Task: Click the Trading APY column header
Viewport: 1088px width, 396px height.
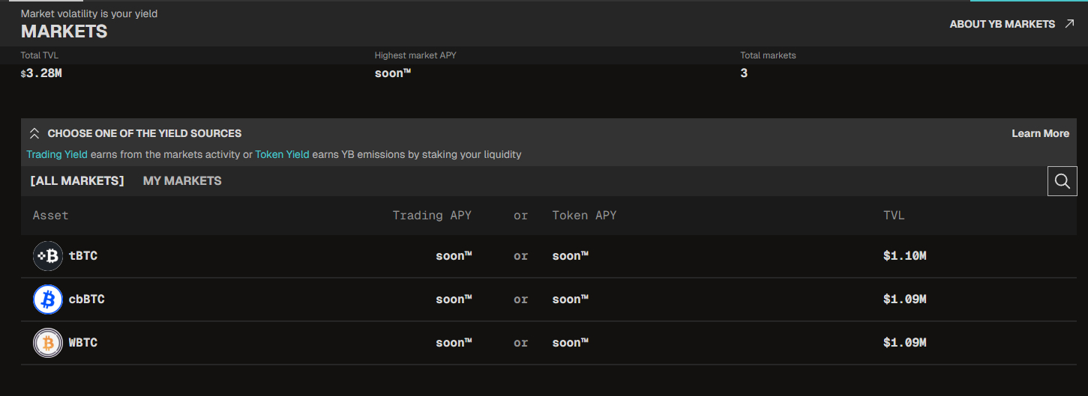Action: pyautogui.click(x=432, y=216)
